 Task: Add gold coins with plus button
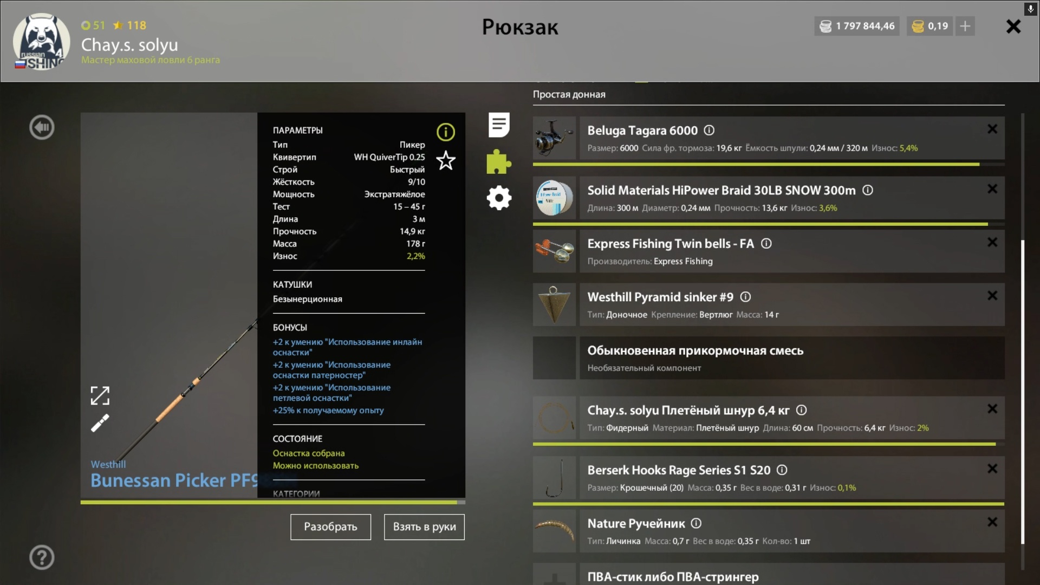965,26
